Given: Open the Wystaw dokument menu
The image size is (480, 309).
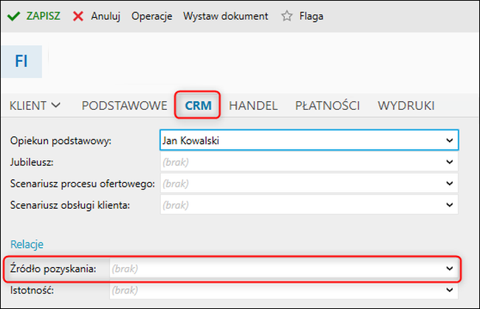Looking at the screenshot, I should 226,16.
